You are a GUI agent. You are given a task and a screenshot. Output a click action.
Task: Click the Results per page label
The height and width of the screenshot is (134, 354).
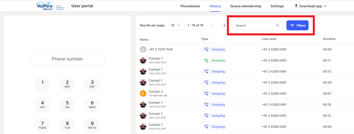coord(153,25)
